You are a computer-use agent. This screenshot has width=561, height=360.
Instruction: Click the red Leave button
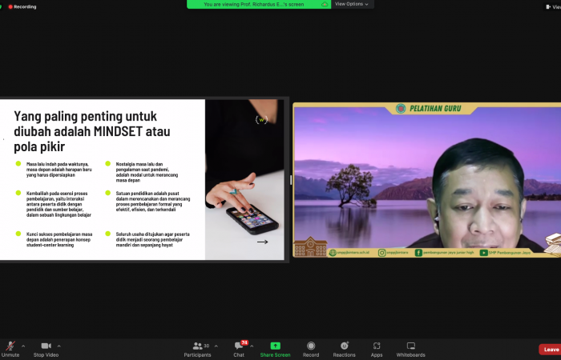coord(551,350)
